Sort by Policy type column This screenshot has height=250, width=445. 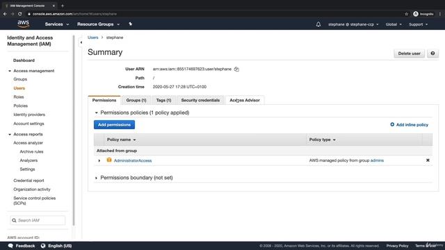coord(323,140)
